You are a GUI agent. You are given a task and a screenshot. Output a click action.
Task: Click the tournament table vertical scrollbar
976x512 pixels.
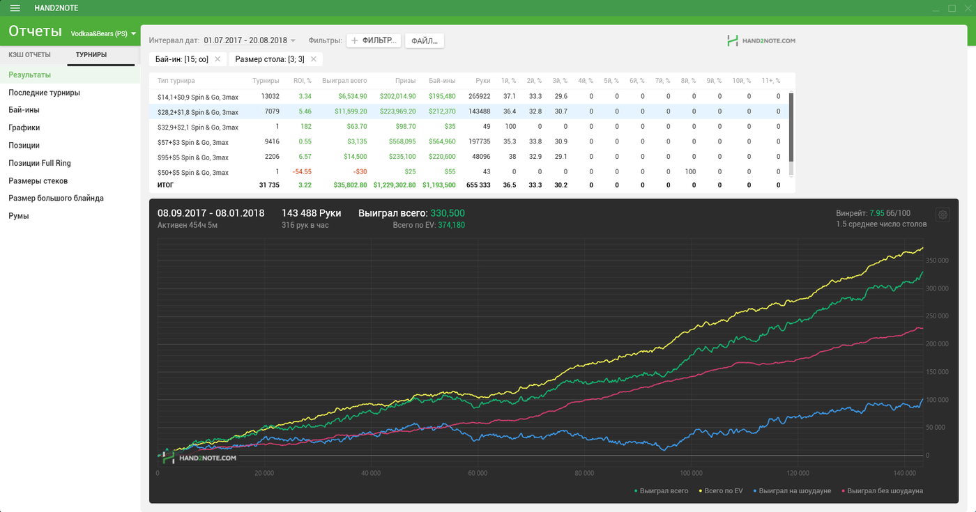[791, 127]
